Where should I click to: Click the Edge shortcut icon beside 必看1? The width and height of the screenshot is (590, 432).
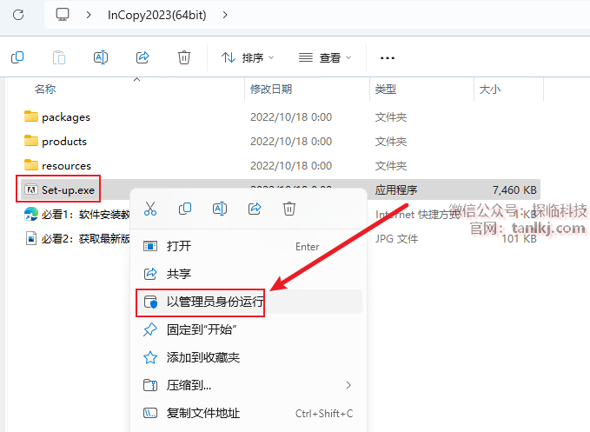[31, 214]
